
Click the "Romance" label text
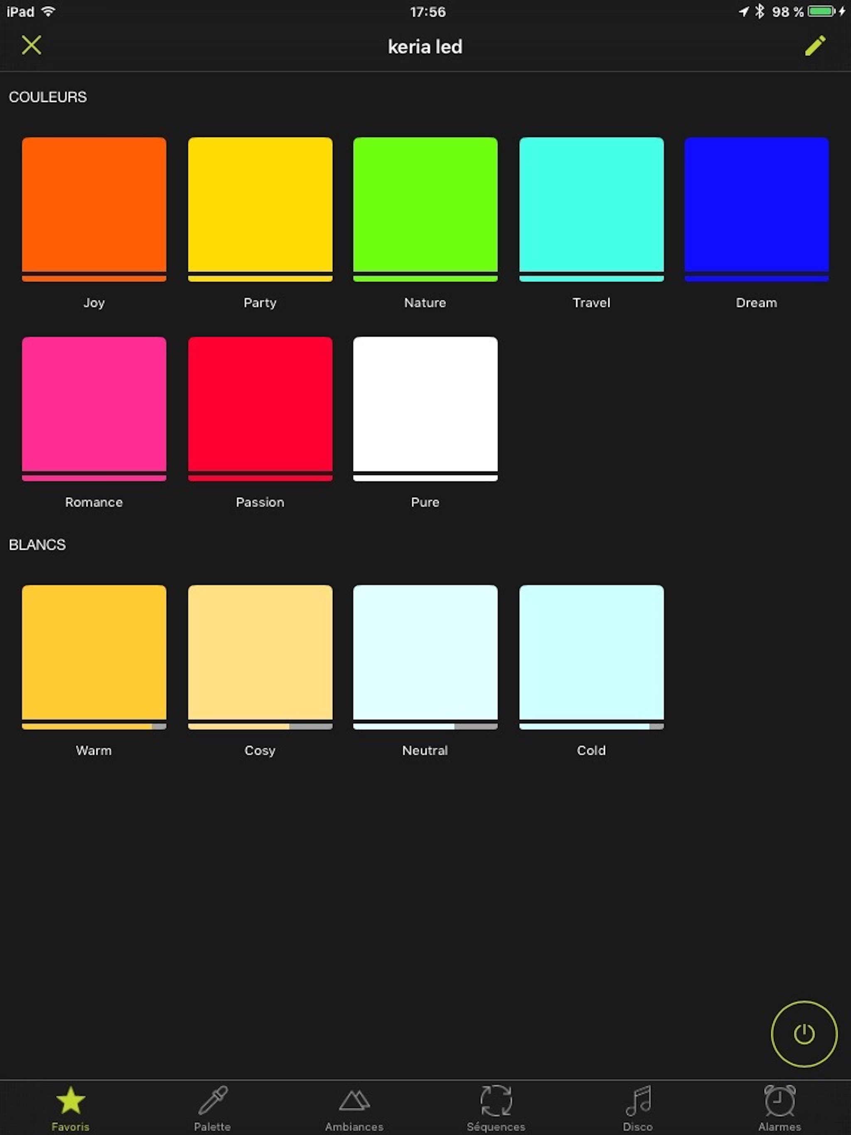(x=94, y=502)
